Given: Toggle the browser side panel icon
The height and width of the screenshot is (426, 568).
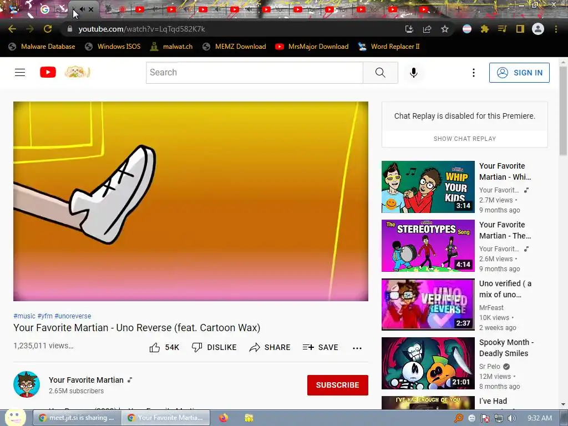Looking at the screenshot, I should [x=520, y=29].
